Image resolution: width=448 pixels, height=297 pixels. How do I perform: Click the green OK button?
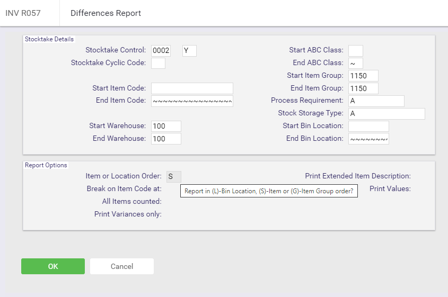click(x=53, y=266)
